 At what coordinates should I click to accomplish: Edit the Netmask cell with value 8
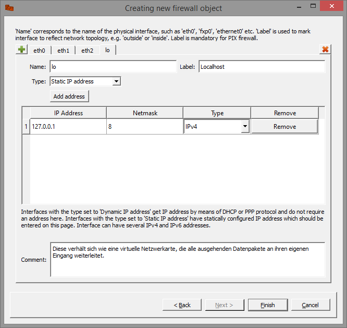(144, 127)
